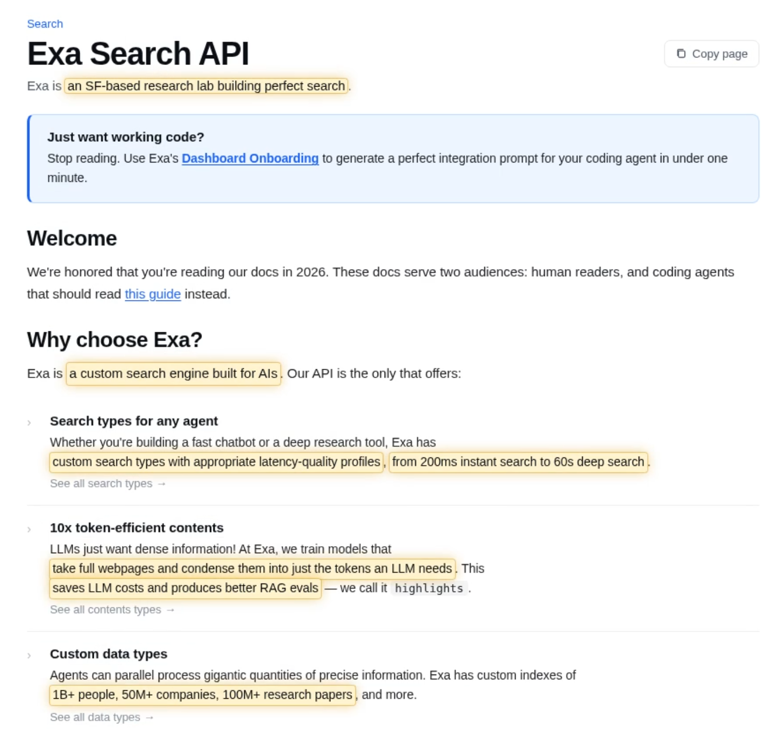Viewport: 768px width, 740px height.
Task: Click the Search types for any agent title
Action: pyautogui.click(x=134, y=421)
